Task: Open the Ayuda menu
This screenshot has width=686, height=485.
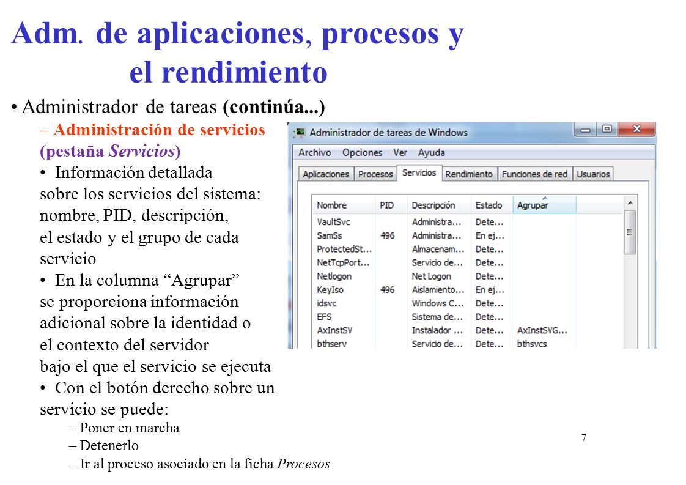Action: [x=432, y=152]
